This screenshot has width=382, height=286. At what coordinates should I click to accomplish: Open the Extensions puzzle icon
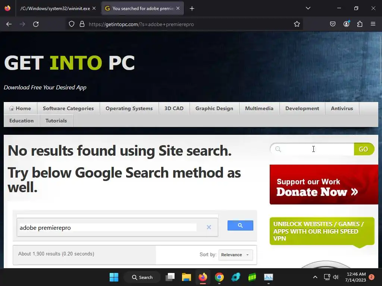pos(360,24)
